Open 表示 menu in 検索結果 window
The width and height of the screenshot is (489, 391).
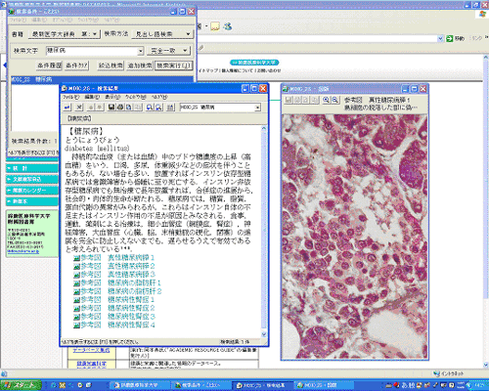click(112, 97)
